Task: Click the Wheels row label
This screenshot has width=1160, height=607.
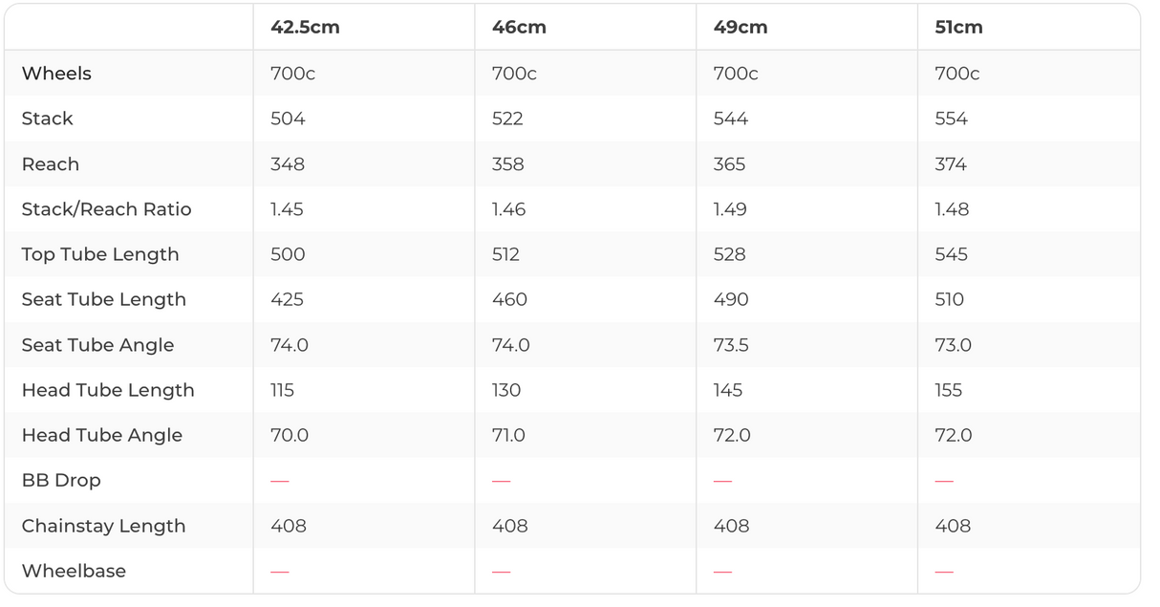Action: pos(56,74)
